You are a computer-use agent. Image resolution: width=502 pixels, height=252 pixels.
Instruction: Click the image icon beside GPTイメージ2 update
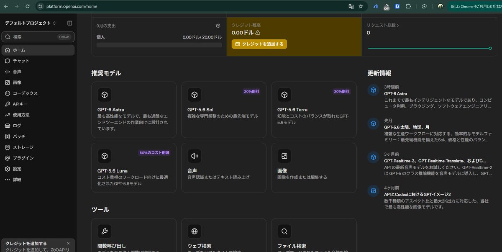373,191
